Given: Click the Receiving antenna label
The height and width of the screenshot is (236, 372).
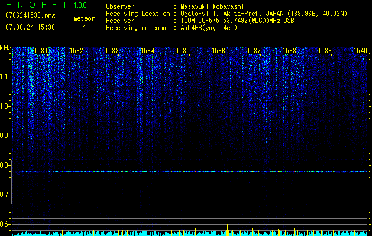Looking at the screenshot, I should [x=136, y=28].
